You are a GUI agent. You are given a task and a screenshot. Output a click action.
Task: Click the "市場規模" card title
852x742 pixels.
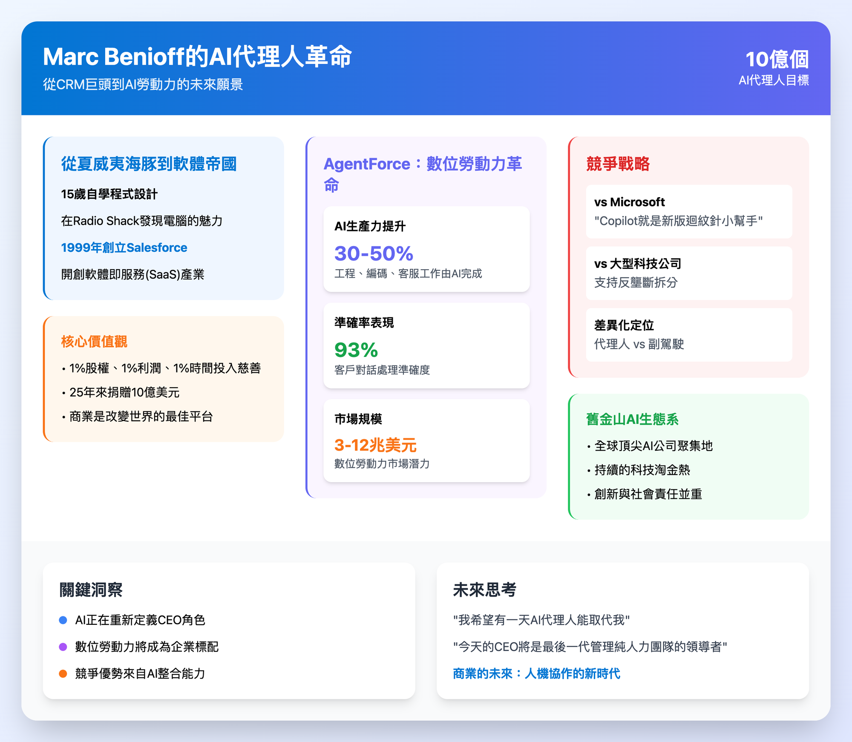pos(358,419)
